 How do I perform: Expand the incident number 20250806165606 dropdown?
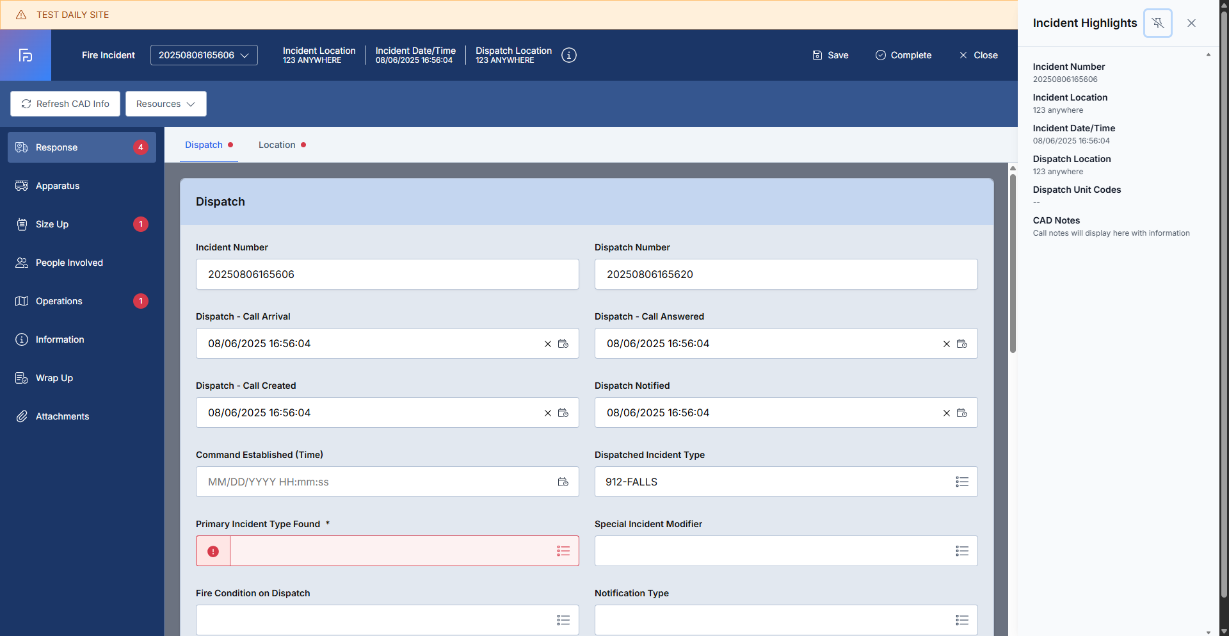[x=204, y=55]
